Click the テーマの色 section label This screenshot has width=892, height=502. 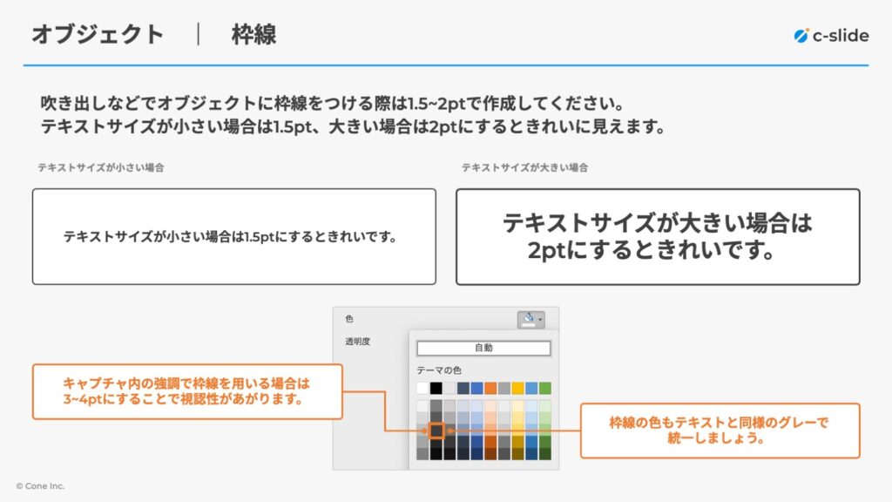pyautogui.click(x=439, y=370)
